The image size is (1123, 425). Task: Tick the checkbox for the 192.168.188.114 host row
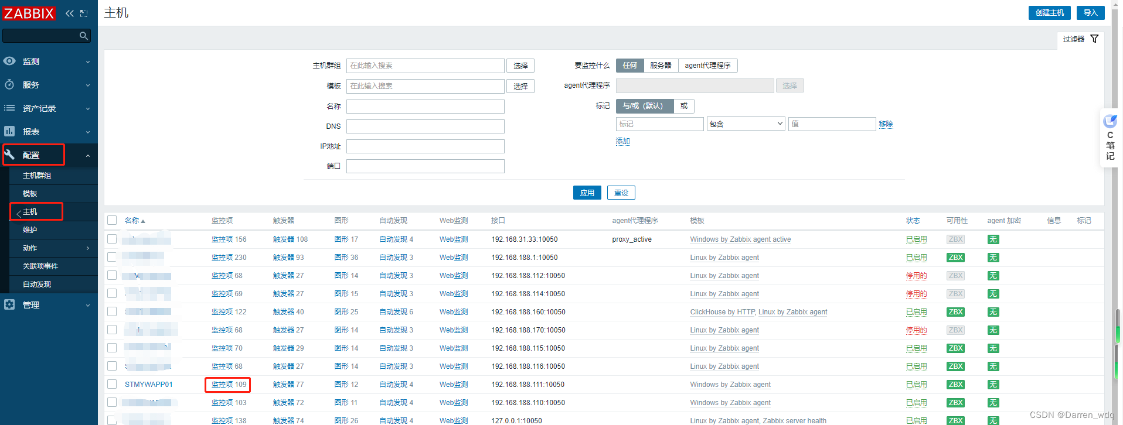click(x=112, y=293)
